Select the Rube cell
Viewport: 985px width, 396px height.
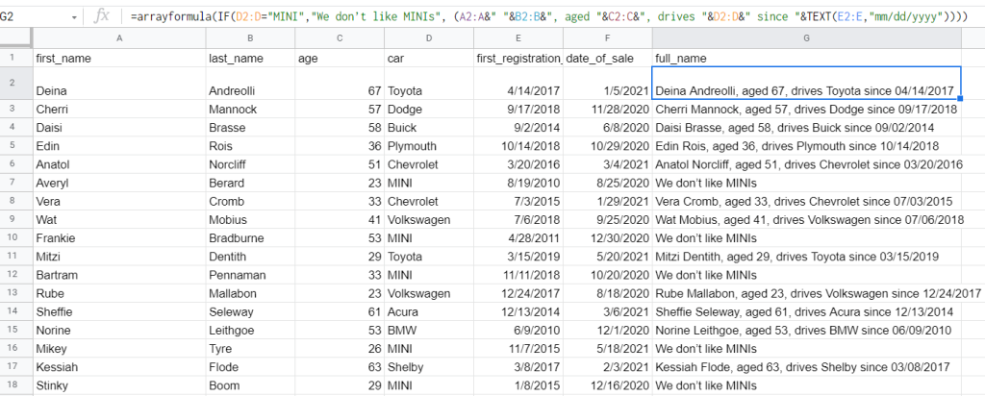119,294
